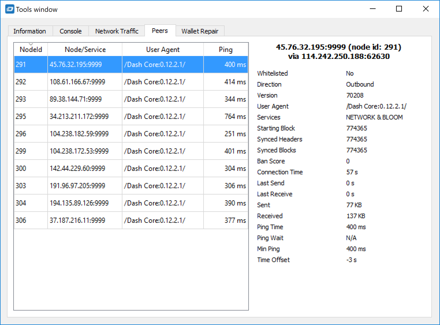Click the 764 ms ping value

pos(235,116)
